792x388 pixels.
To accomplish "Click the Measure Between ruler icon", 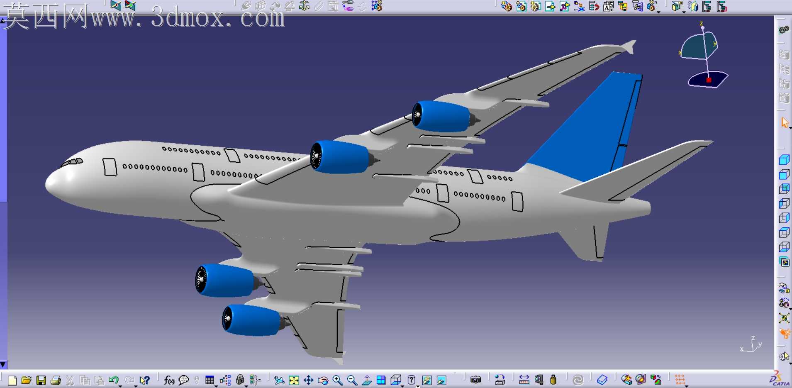I will point(524,380).
